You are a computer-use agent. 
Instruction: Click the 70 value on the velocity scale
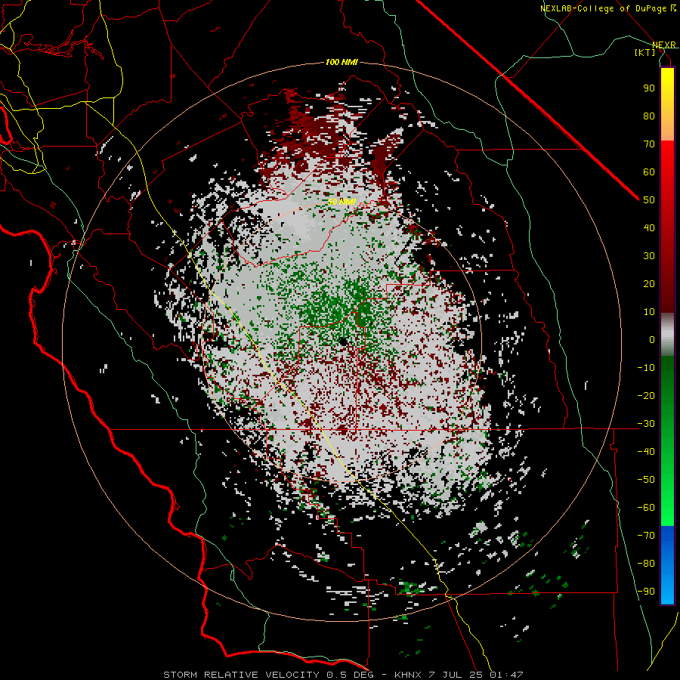pyautogui.click(x=649, y=144)
